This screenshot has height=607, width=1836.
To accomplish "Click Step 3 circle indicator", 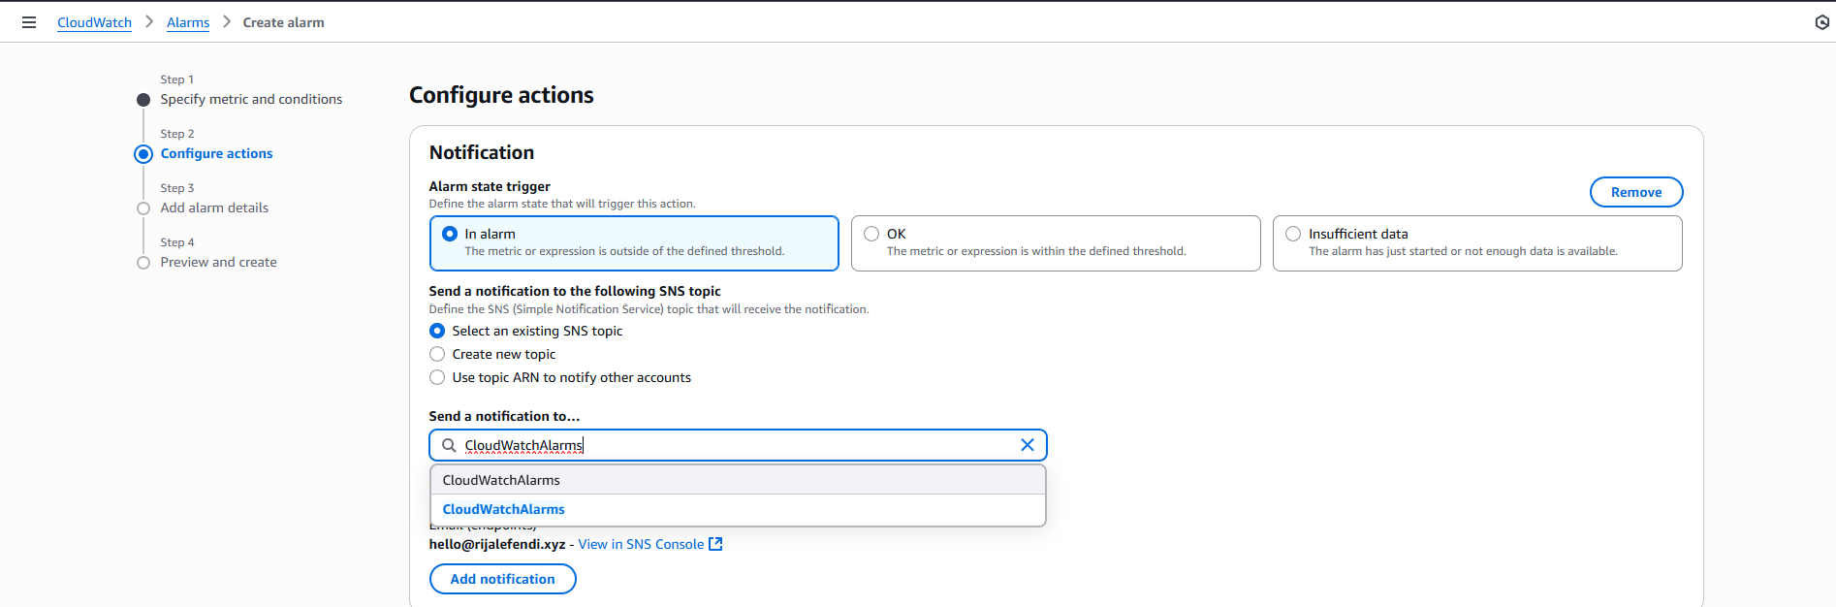I will tap(143, 208).
